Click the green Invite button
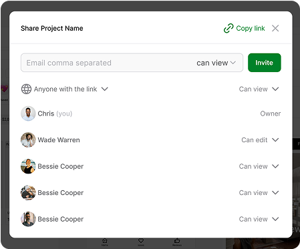Screen dimensions: 300x249 click(265, 63)
